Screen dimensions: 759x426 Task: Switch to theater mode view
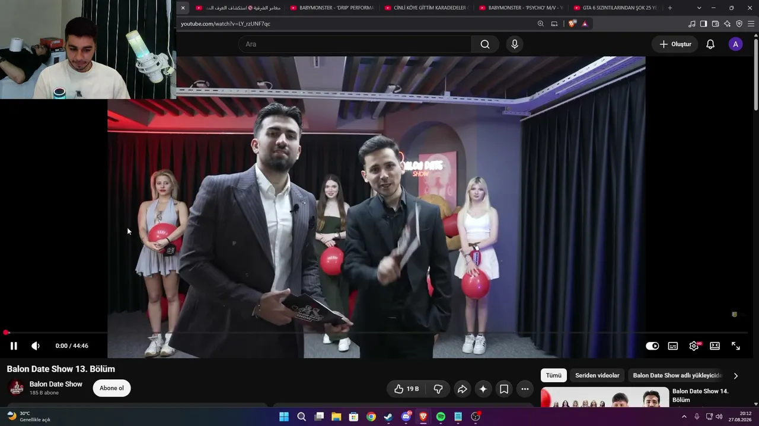coord(715,346)
